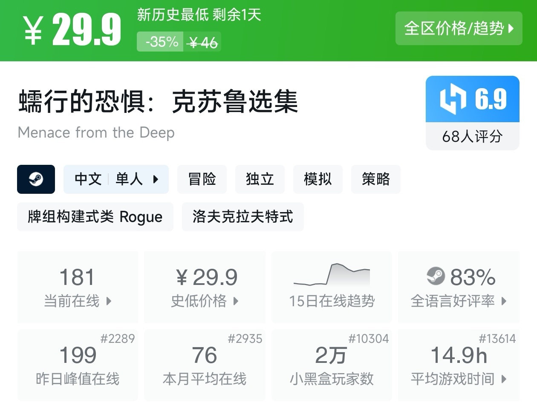Expand the 中文 单人 language details arrow

click(156, 179)
